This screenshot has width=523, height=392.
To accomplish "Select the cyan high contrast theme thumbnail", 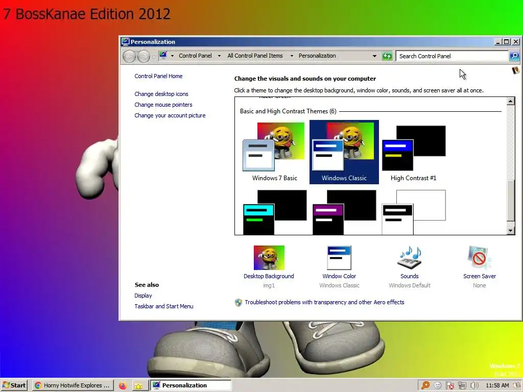I will 274,212.
